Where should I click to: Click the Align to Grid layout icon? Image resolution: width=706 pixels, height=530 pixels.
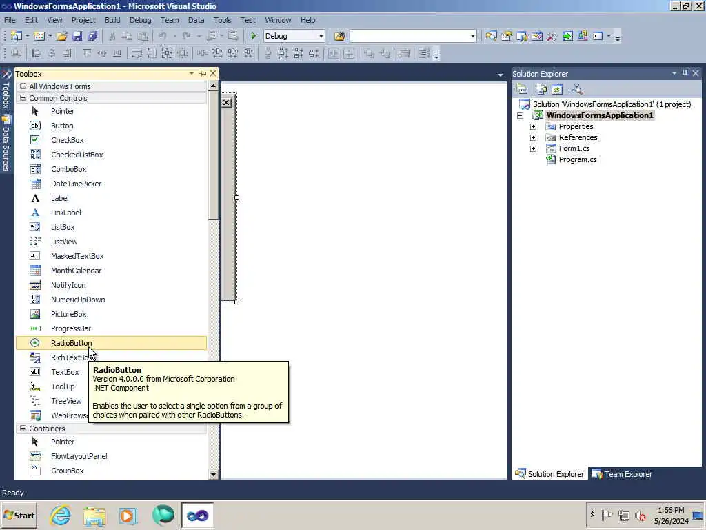click(x=17, y=54)
